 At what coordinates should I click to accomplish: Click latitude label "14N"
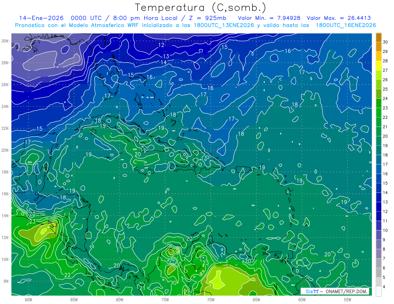tap(5, 215)
